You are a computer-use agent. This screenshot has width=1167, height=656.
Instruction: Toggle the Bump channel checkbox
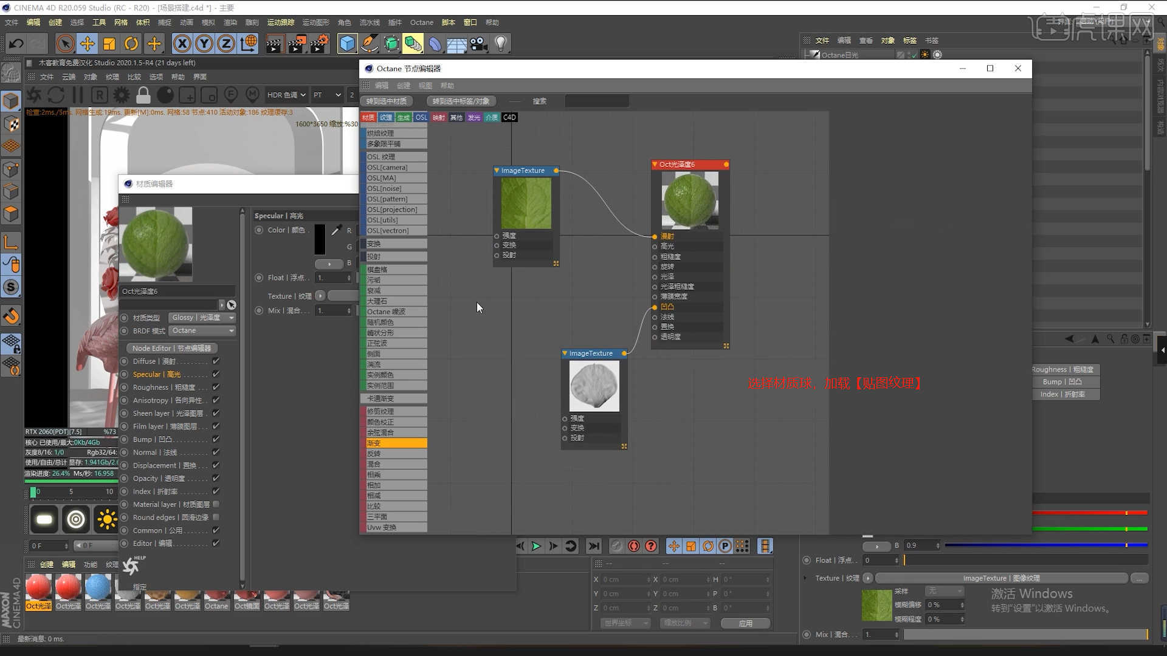coord(216,439)
